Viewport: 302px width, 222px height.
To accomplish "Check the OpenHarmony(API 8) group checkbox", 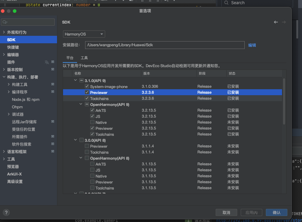I will [x=87, y=158].
